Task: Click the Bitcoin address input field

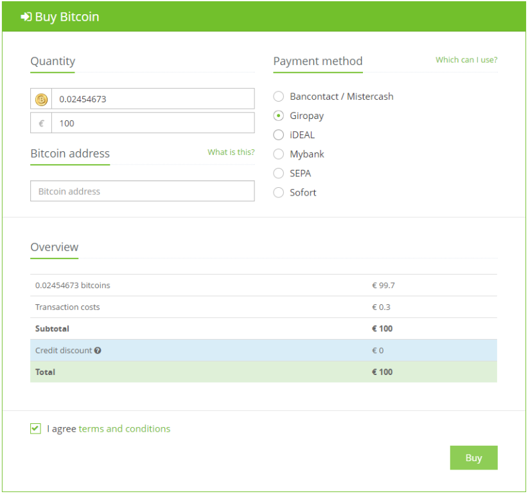Action: click(x=143, y=191)
